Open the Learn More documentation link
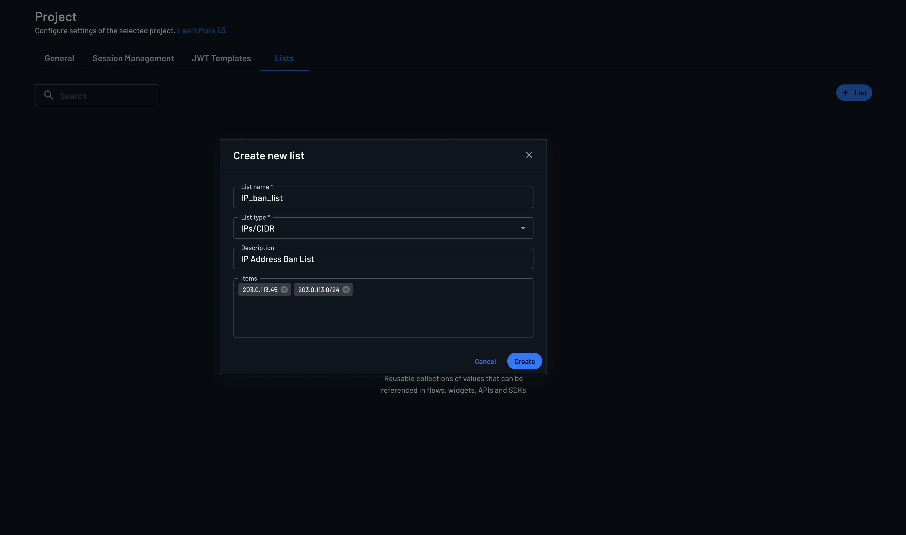Image resolution: width=906 pixels, height=535 pixels. (x=196, y=30)
